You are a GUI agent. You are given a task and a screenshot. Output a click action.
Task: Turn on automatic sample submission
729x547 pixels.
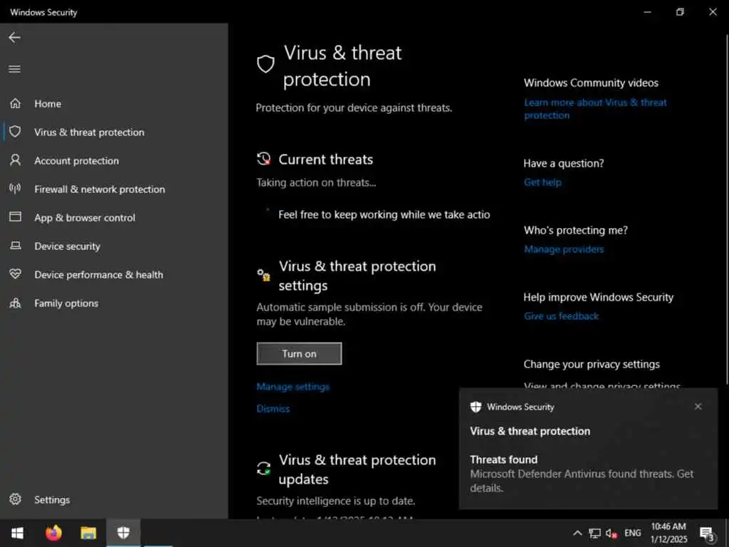coord(299,353)
